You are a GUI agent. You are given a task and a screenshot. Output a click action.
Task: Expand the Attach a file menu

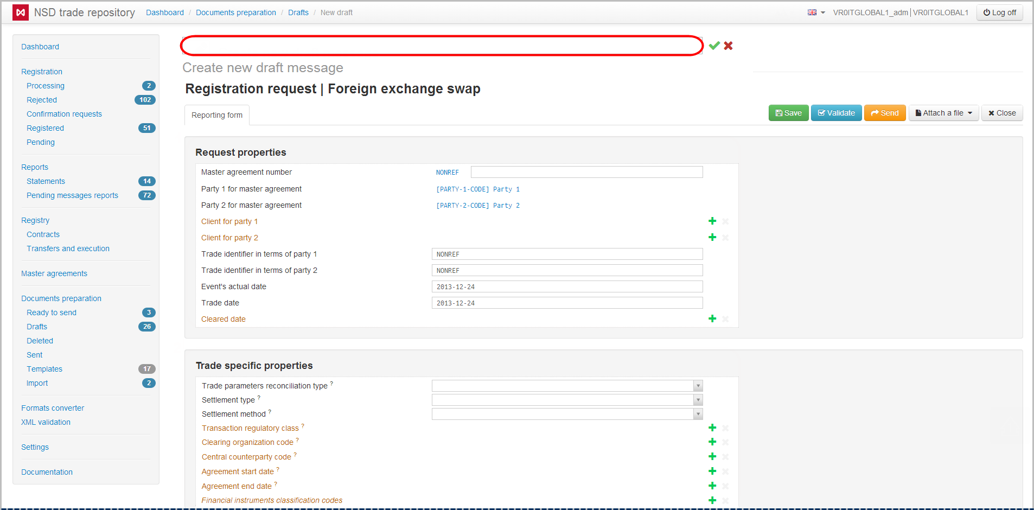(x=943, y=113)
